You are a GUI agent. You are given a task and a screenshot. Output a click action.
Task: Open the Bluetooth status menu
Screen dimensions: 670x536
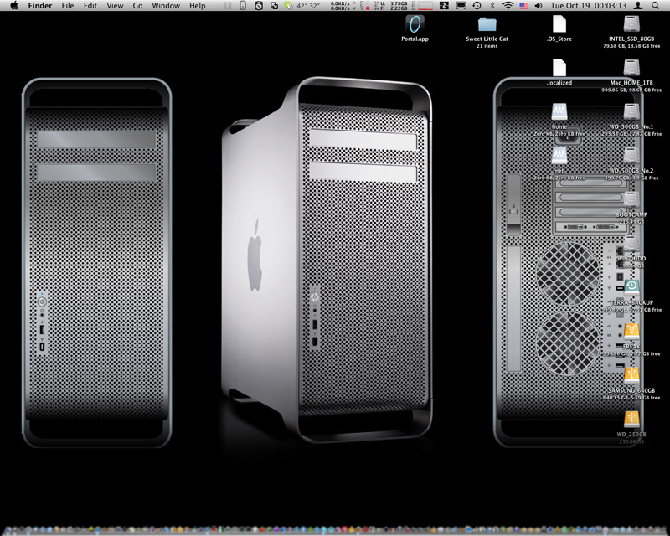pyautogui.click(x=492, y=6)
